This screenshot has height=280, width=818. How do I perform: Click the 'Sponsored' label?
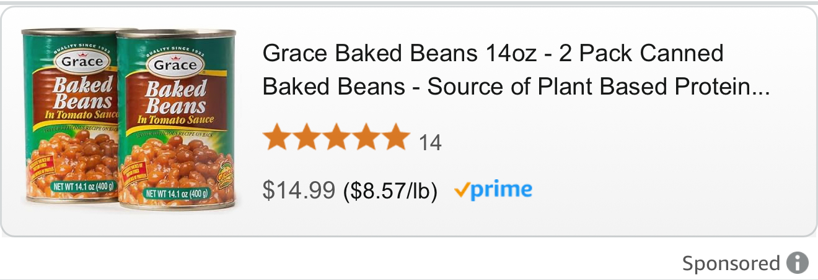point(731,264)
